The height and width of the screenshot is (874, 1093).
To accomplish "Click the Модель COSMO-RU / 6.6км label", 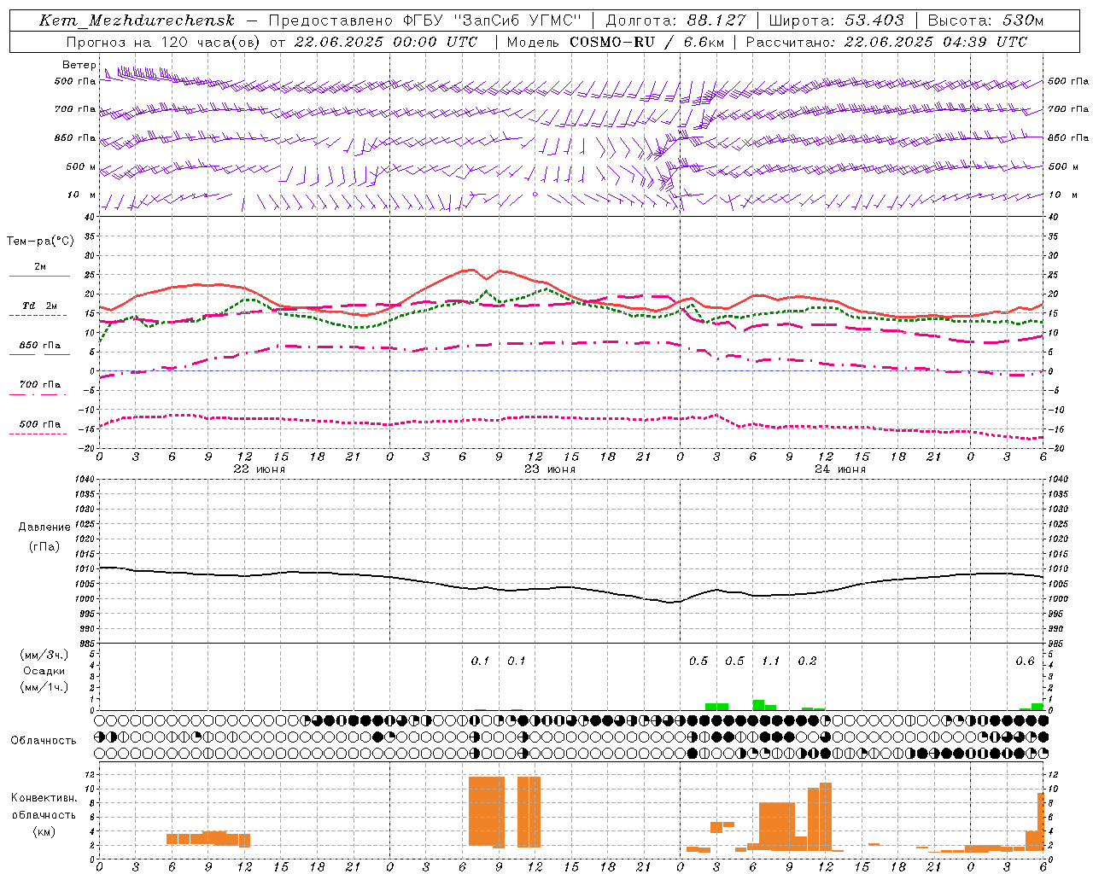I will [615, 42].
